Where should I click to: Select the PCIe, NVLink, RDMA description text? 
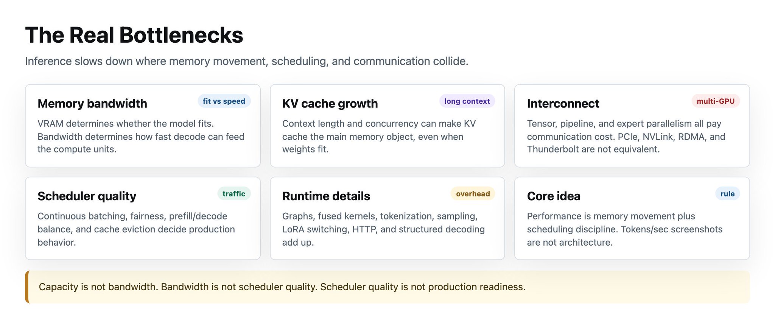626,136
